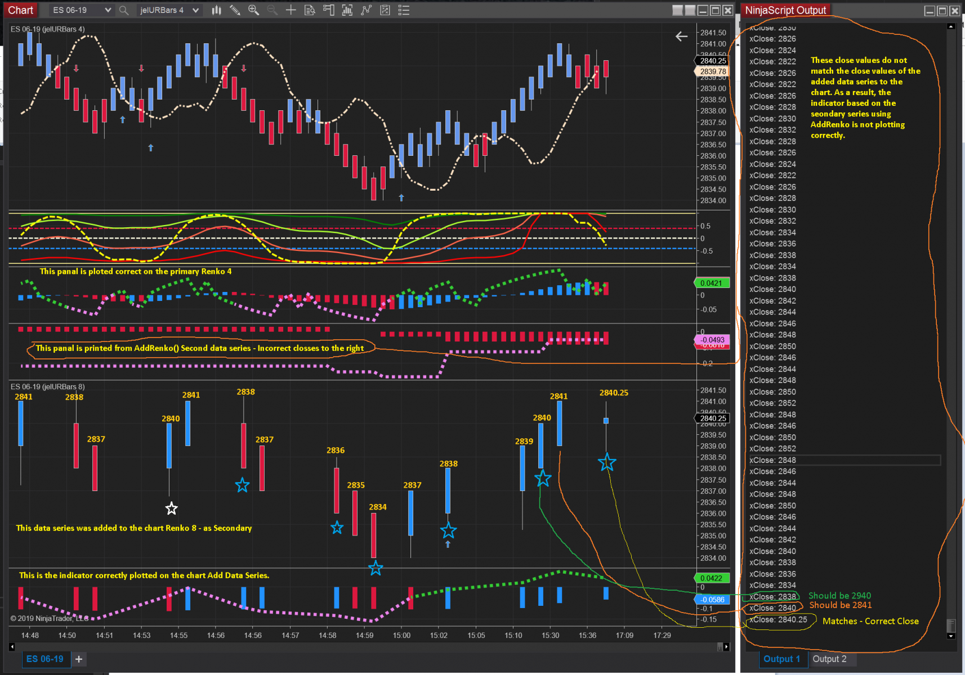The image size is (965, 675).
Task: Add a new chart tab with plus button
Action: pos(79,659)
